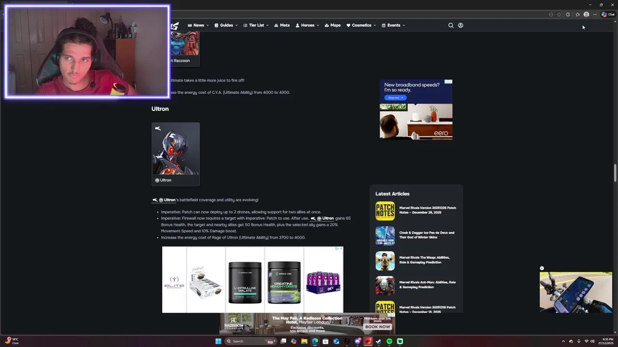Open the Guides menu

pos(226,25)
